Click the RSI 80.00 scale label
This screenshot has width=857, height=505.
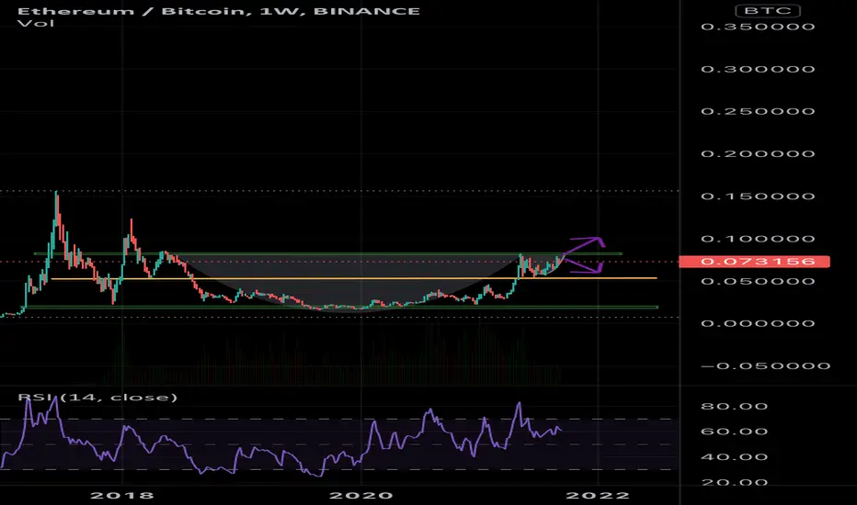(x=734, y=406)
